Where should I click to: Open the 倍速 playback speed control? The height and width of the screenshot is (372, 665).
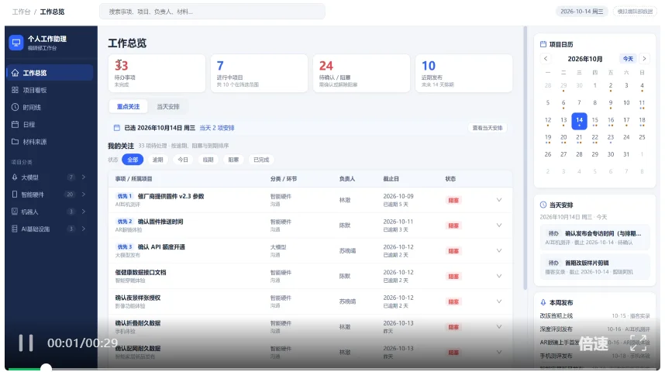[594, 343]
